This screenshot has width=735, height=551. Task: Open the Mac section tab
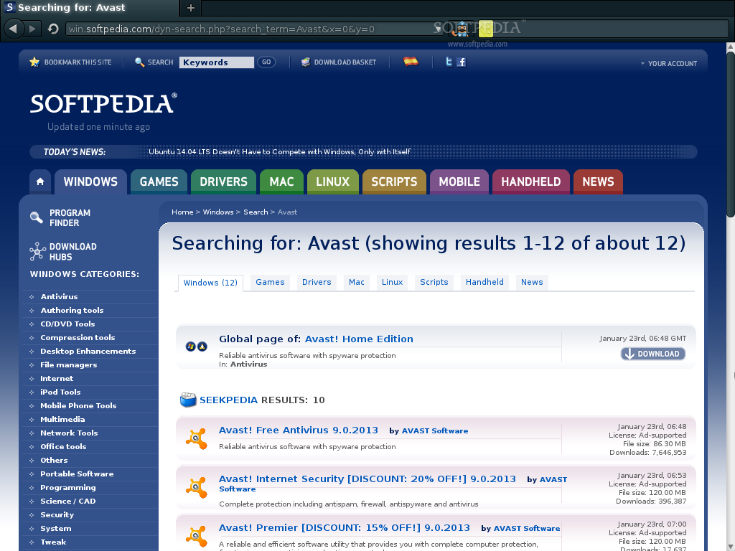point(281,182)
